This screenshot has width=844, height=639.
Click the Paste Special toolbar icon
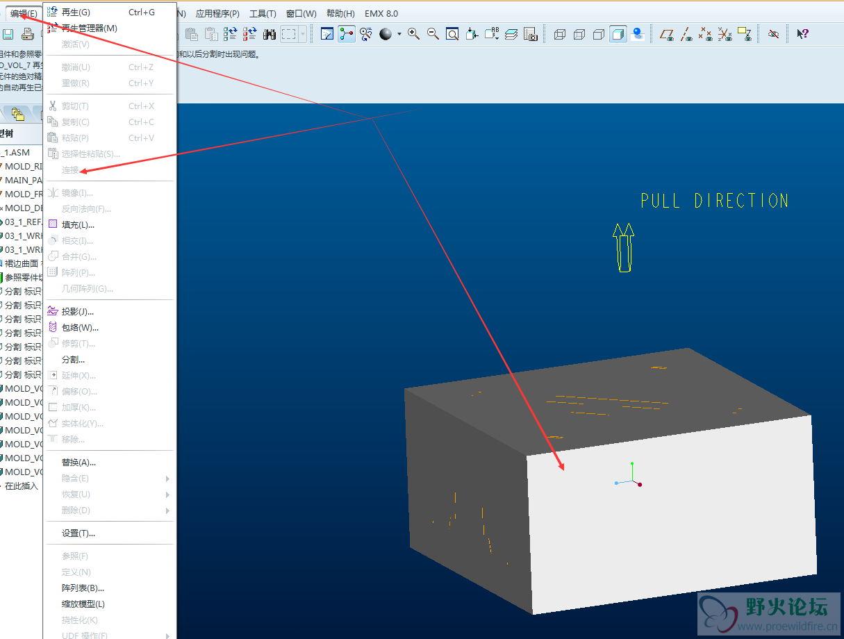point(211,34)
